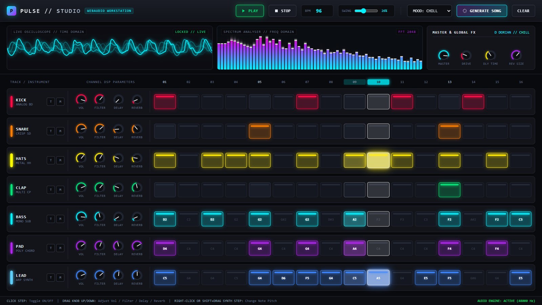This screenshot has height=305, width=542.
Task: Click the global DRIVE knob
Action: (466, 55)
